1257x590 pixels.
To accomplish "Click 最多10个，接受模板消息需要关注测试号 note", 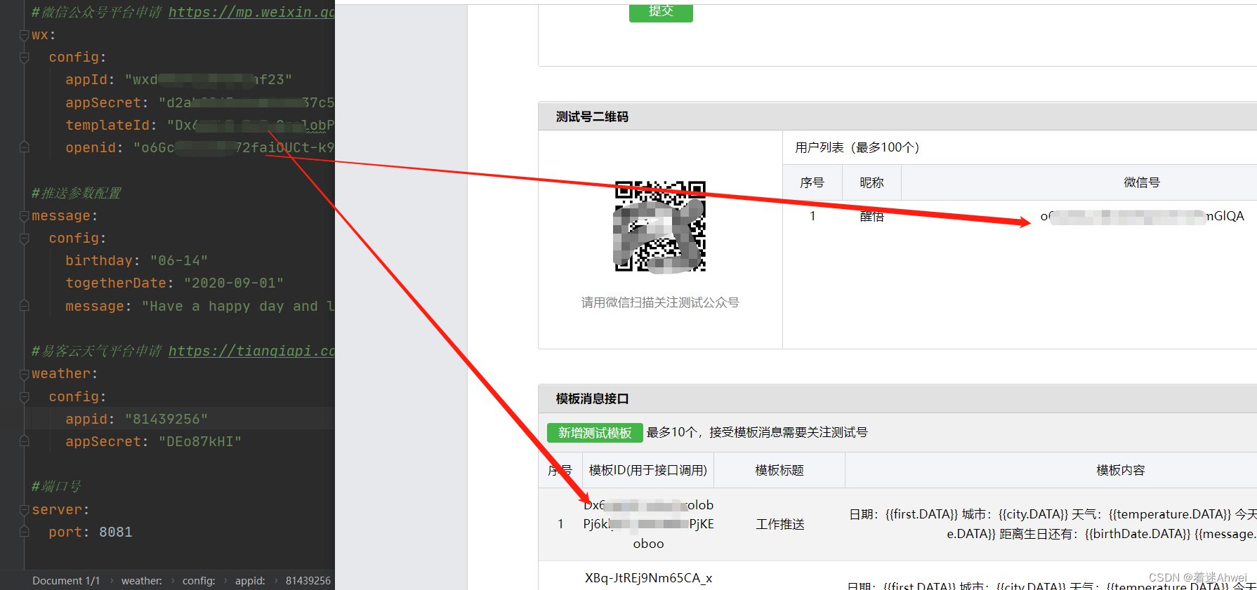I will pyautogui.click(x=757, y=432).
